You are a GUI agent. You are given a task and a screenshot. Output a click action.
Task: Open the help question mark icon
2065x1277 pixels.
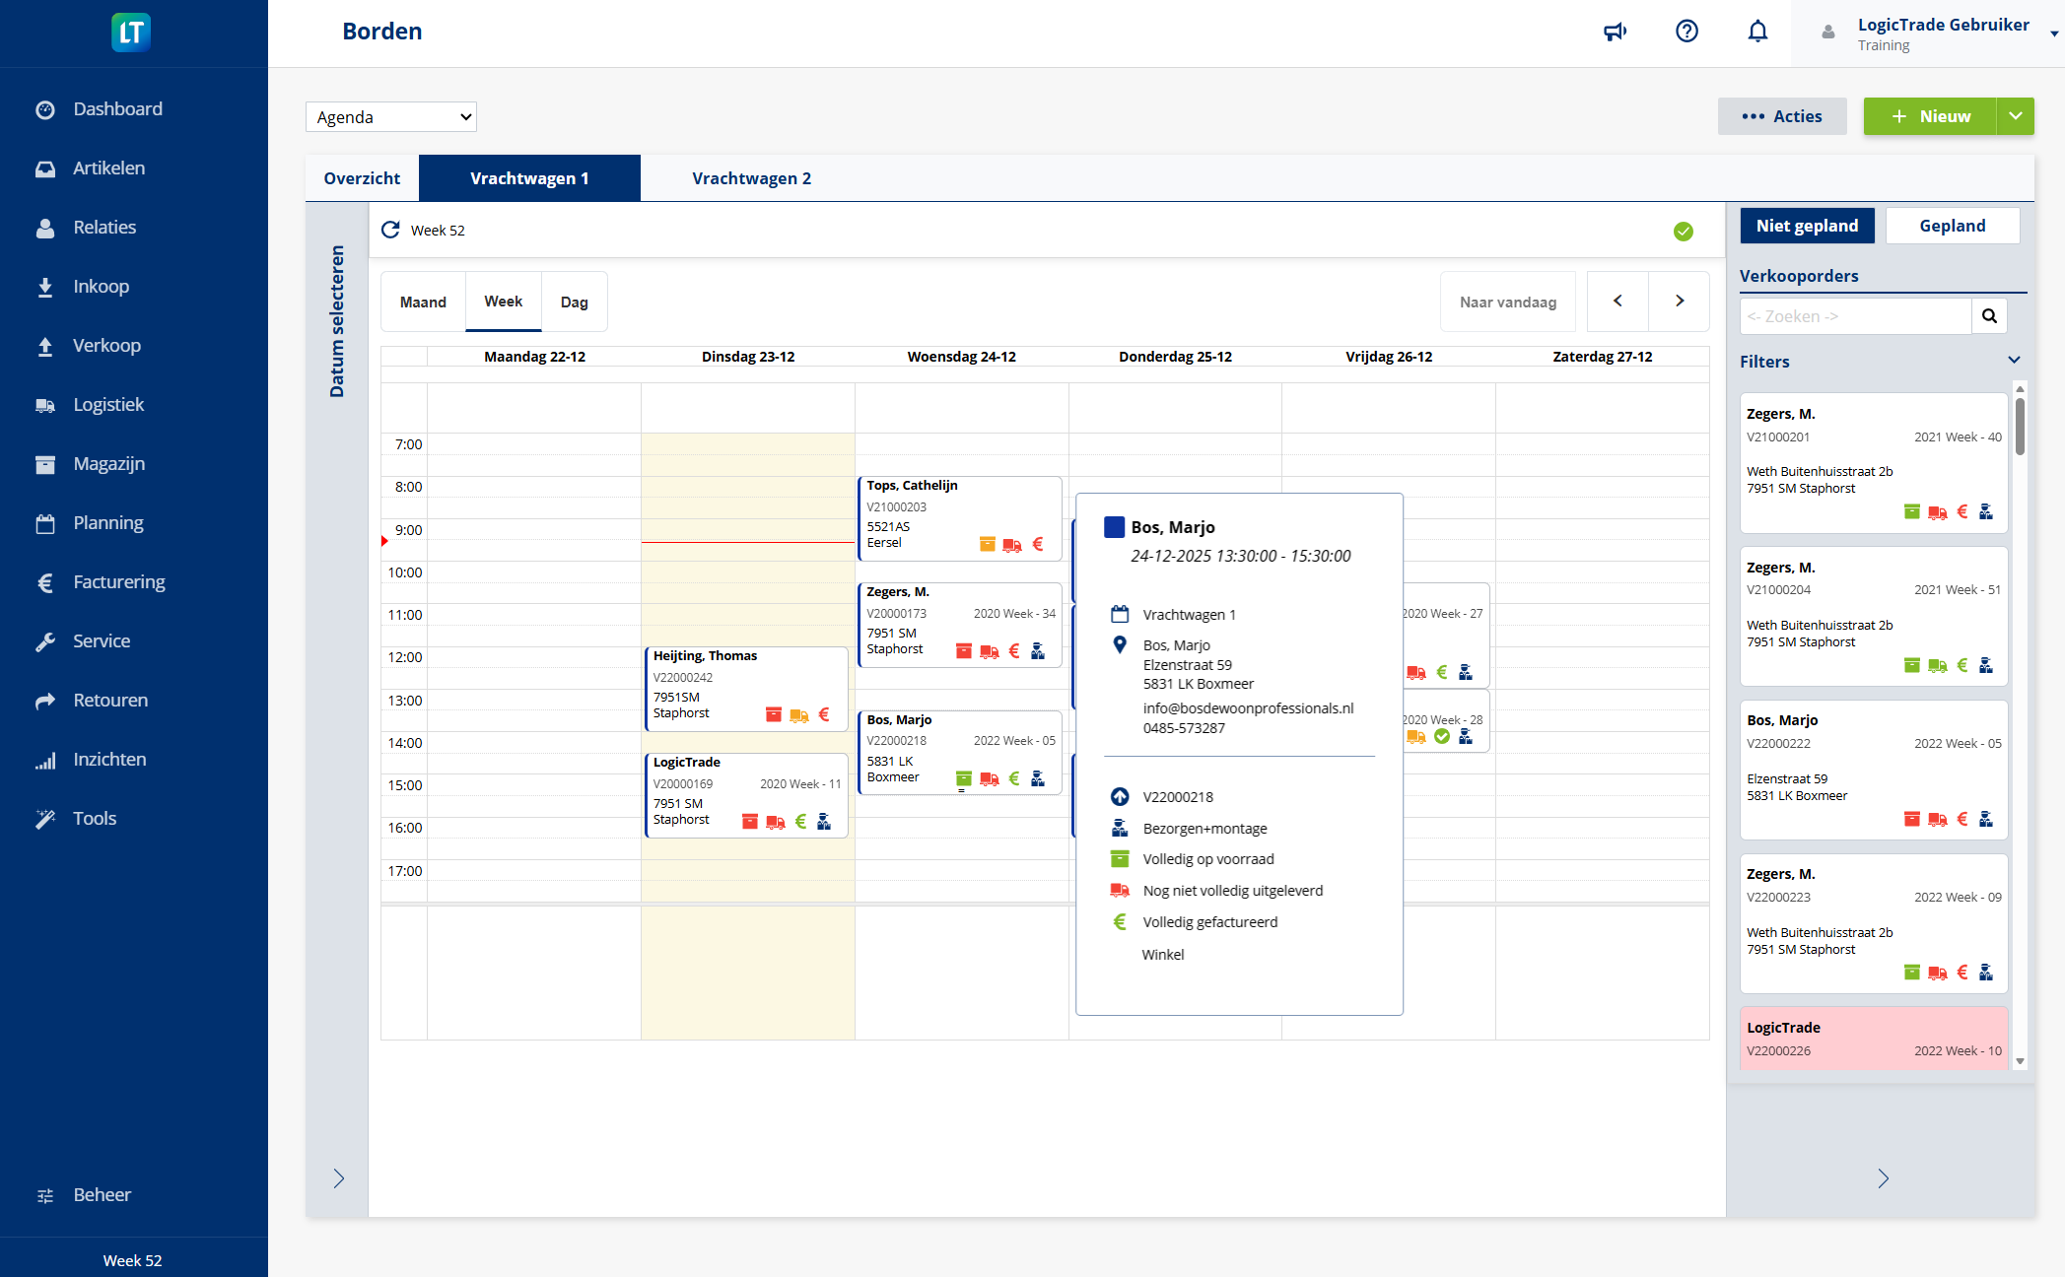[x=1686, y=32]
